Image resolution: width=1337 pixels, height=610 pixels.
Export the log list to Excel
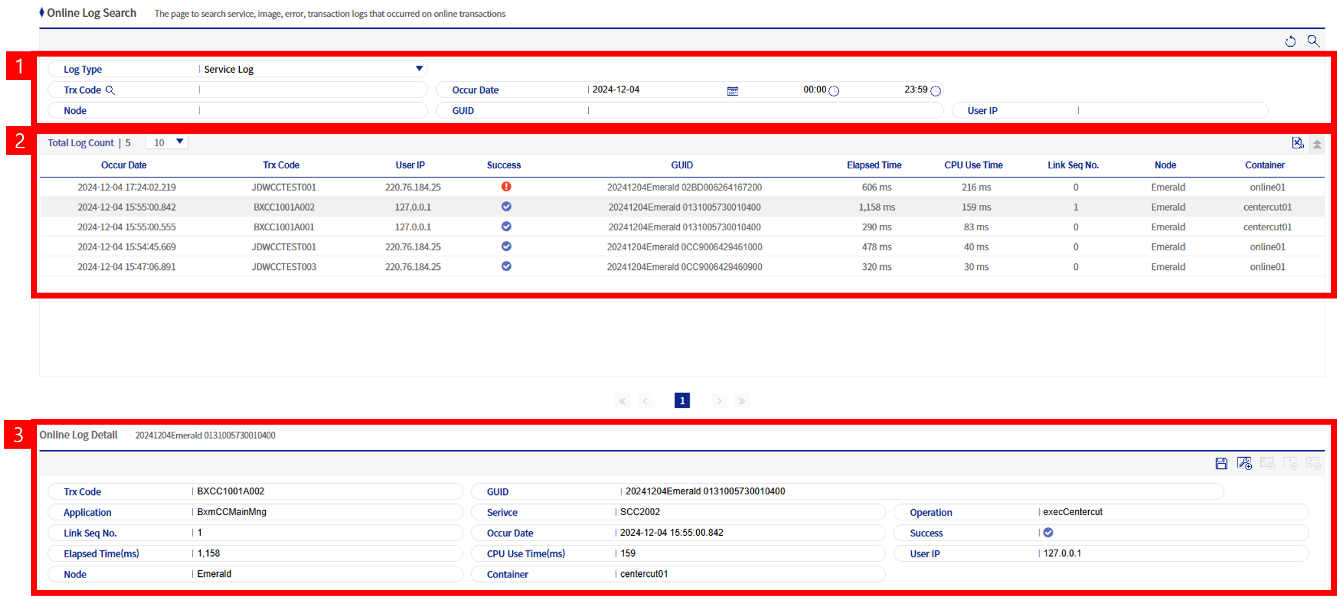click(x=1297, y=143)
